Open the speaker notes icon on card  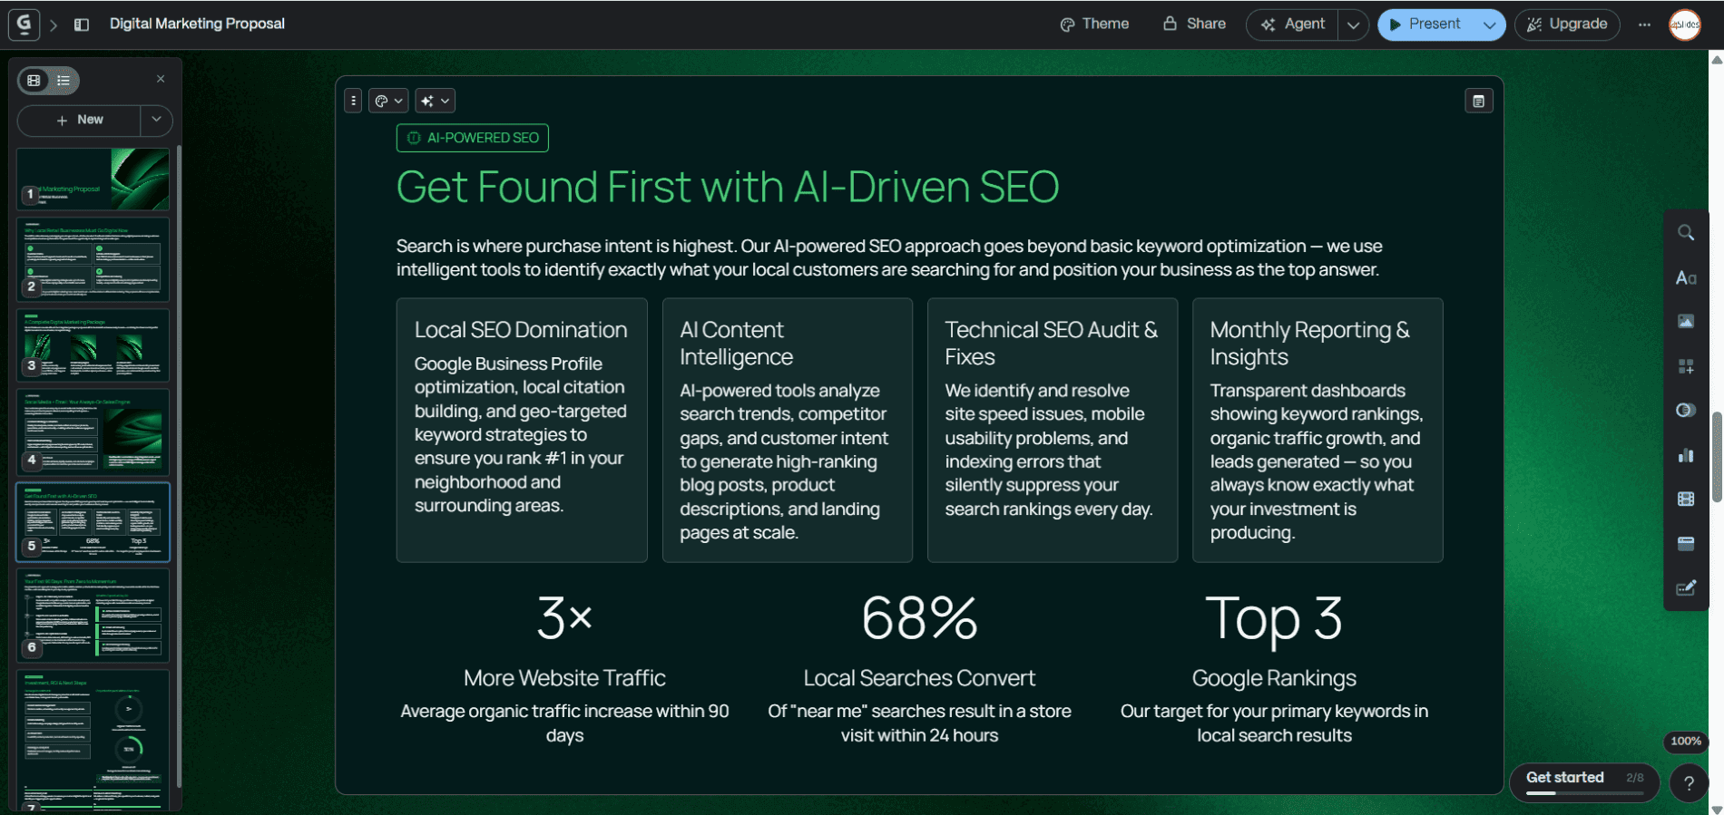click(x=1479, y=101)
